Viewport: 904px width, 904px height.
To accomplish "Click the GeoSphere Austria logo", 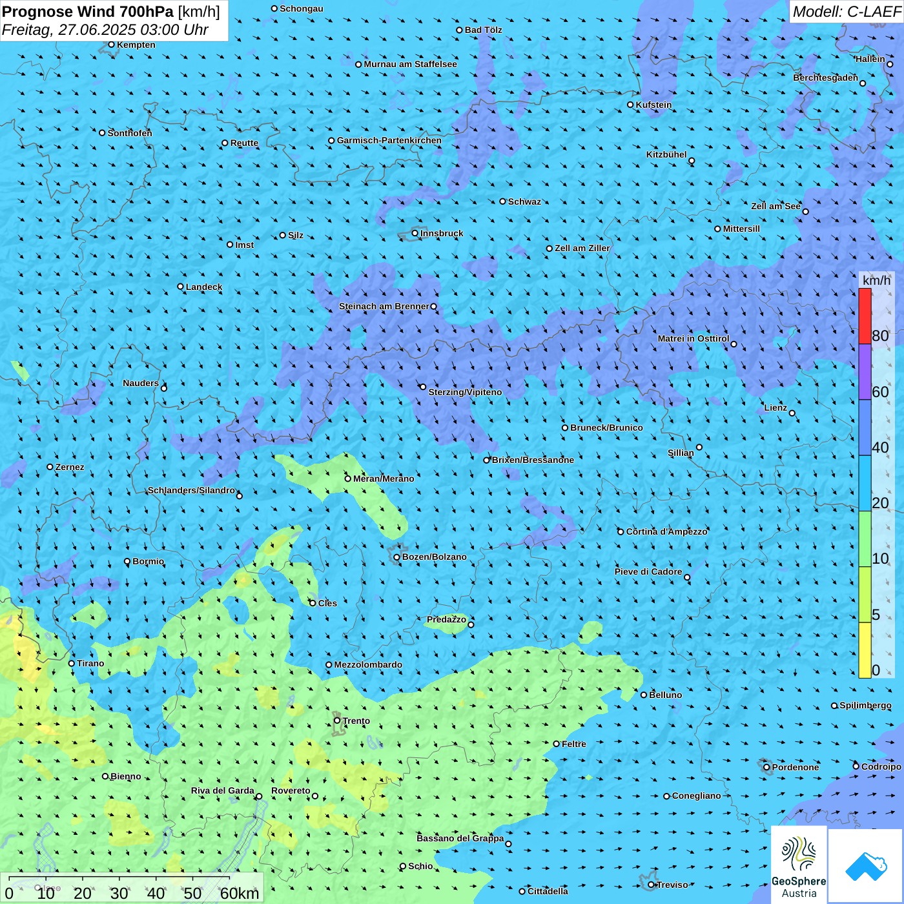I will tap(799, 865).
